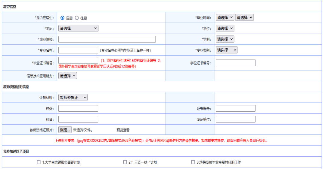This screenshot has width=325, height=169.
Task: Open the 学位 dropdown
Action: coord(225,28)
